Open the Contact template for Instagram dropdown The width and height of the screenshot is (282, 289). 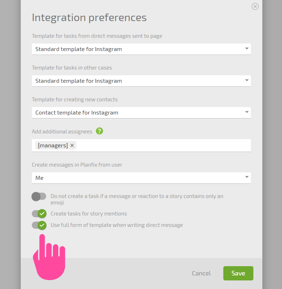[141, 113]
